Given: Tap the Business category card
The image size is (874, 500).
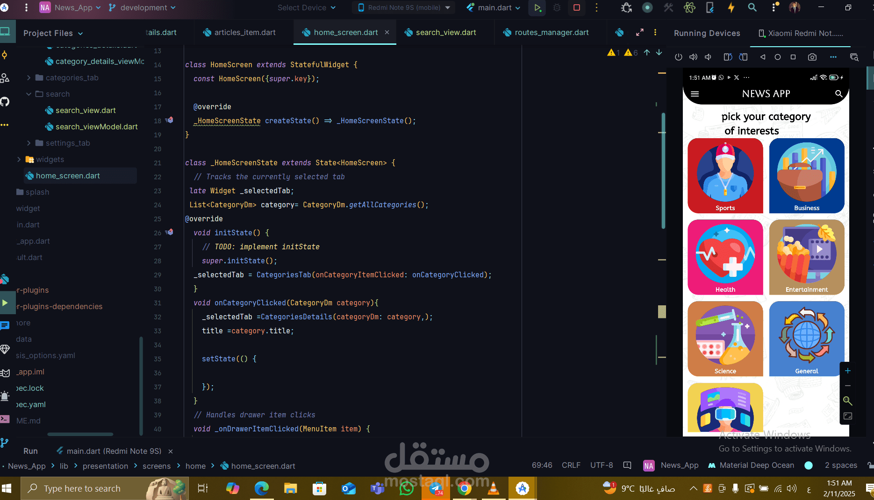Looking at the screenshot, I should [807, 176].
